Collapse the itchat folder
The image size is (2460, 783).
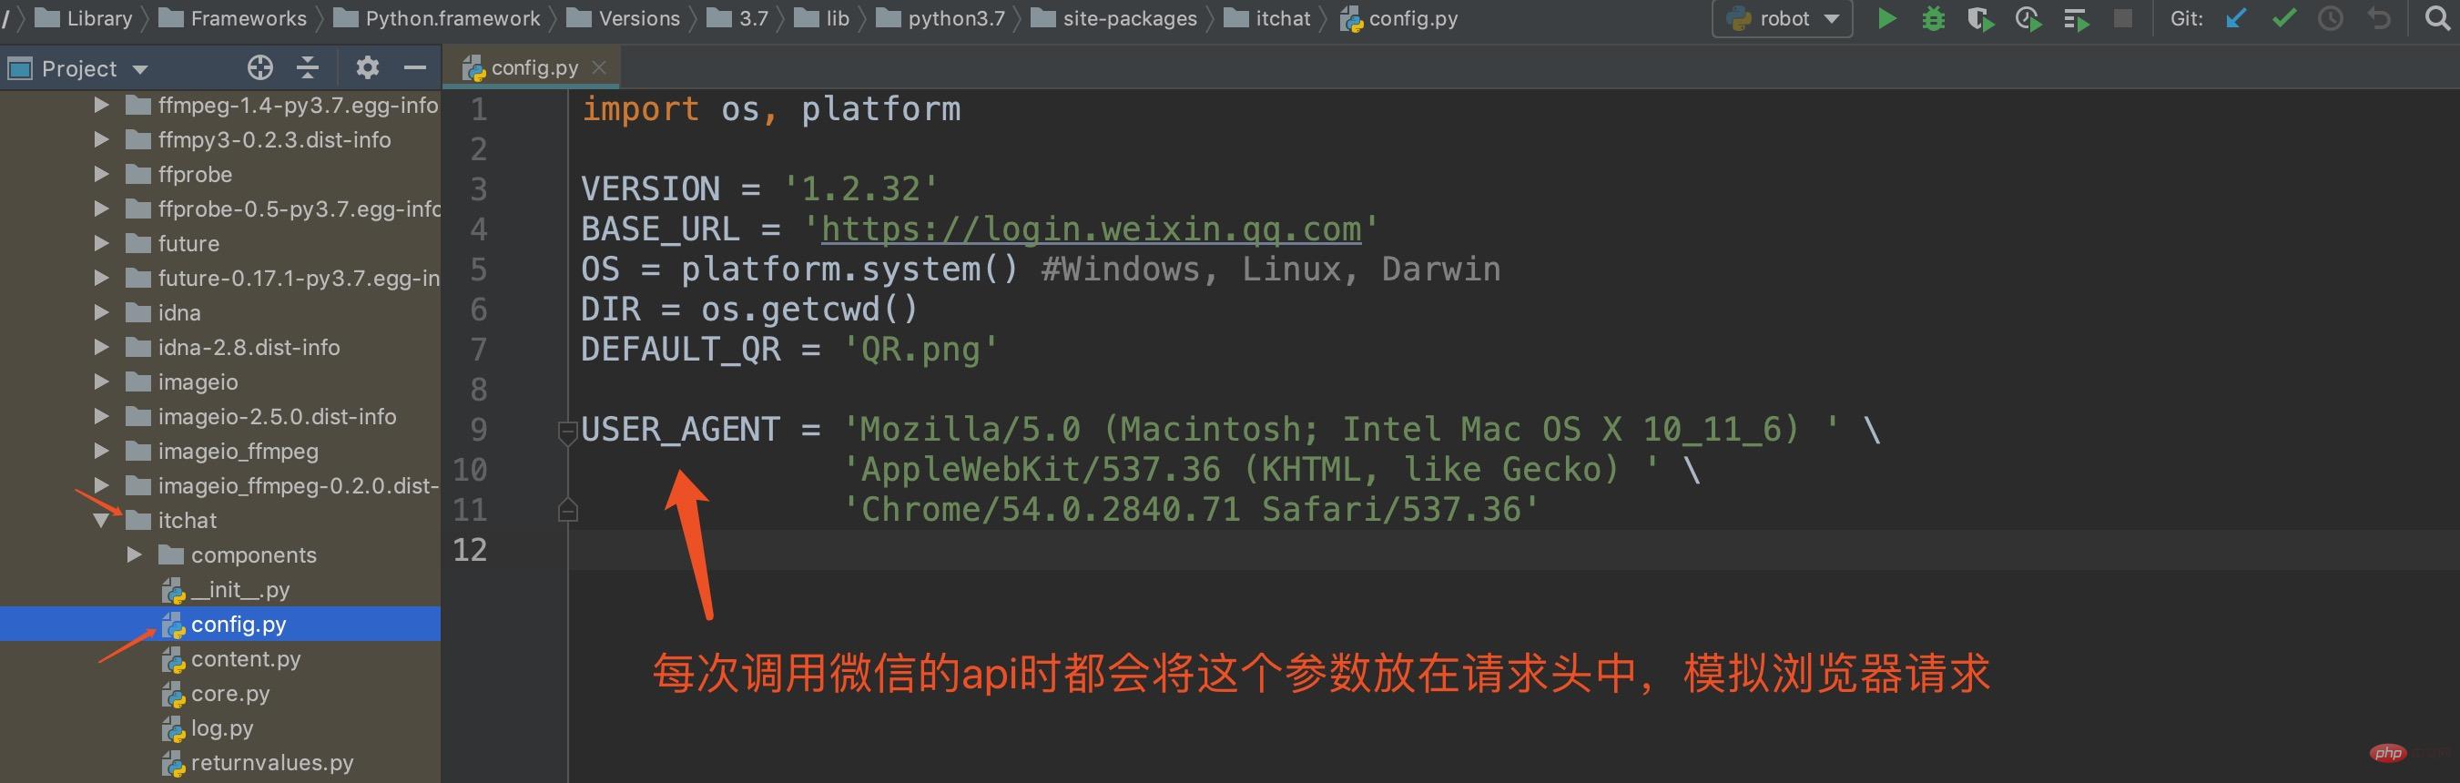point(101,521)
